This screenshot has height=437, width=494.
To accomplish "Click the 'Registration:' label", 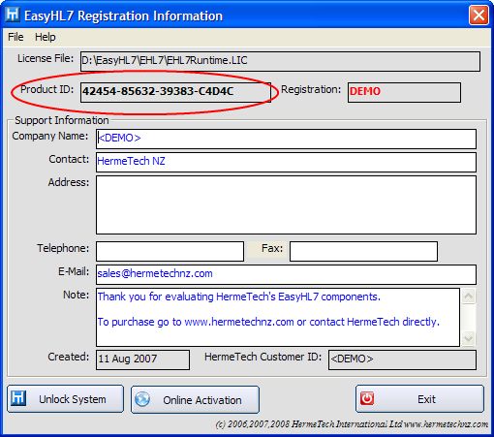I will 311,89.
